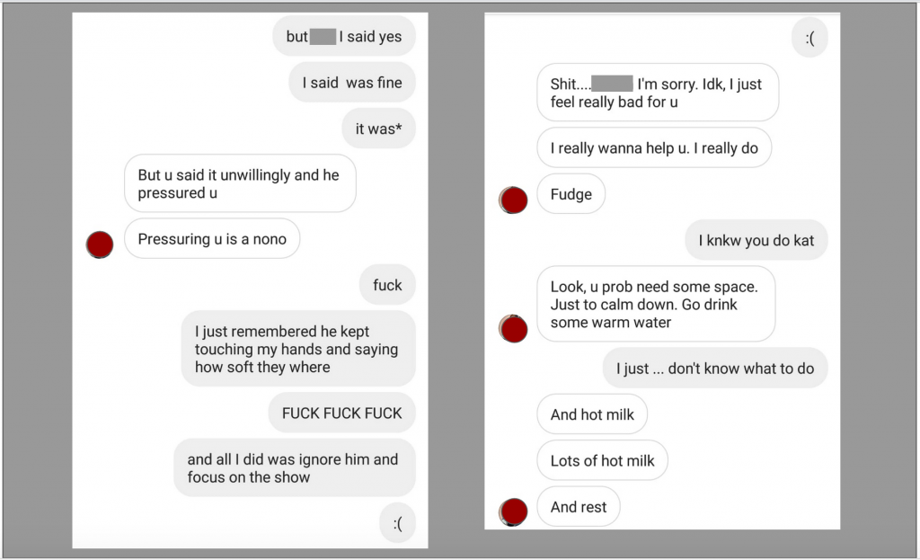920x560 pixels.
Task: Click the sad face bubble in the left chat
Action: coord(397,523)
